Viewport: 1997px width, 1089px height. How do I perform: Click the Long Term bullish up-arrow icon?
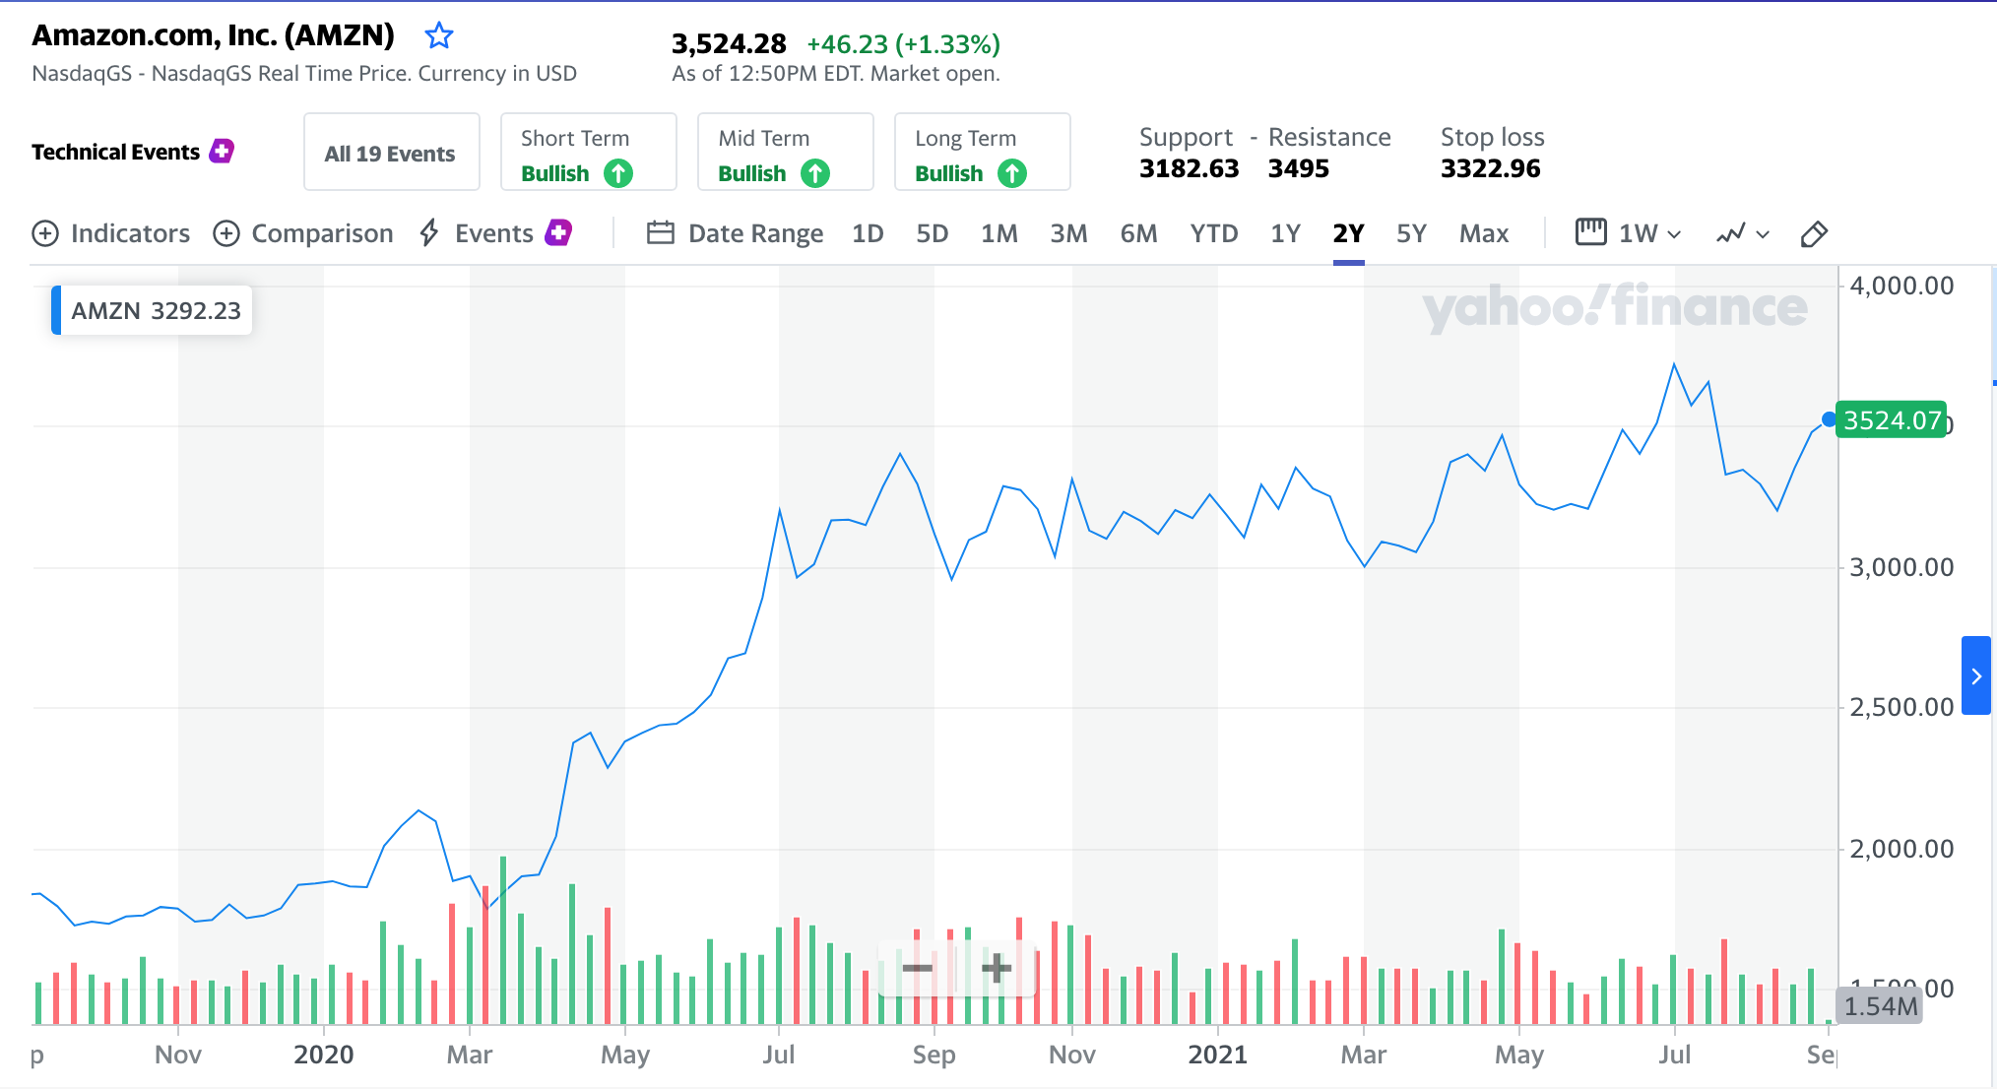click(x=1012, y=173)
